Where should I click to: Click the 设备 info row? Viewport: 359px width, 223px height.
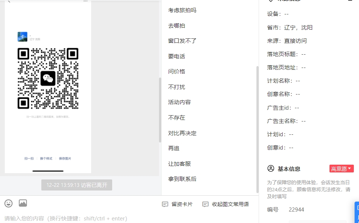(278, 14)
